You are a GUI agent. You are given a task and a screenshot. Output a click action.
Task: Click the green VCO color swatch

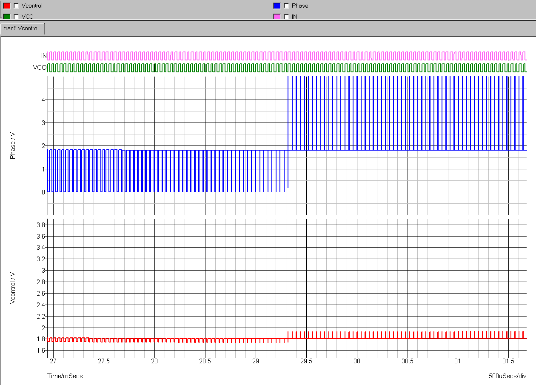pyautogui.click(x=7, y=17)
